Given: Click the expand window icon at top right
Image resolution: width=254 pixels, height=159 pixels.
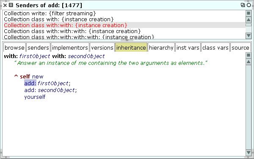Looking at the screenshot, I should pos(243,5).
